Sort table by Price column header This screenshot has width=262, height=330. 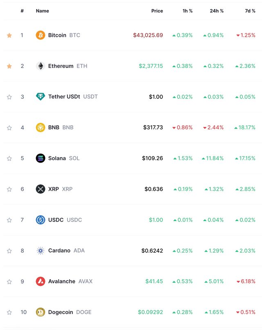(x=157, y=11)
